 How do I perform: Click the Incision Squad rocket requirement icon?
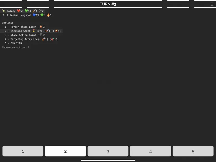(x=47, y=31)
